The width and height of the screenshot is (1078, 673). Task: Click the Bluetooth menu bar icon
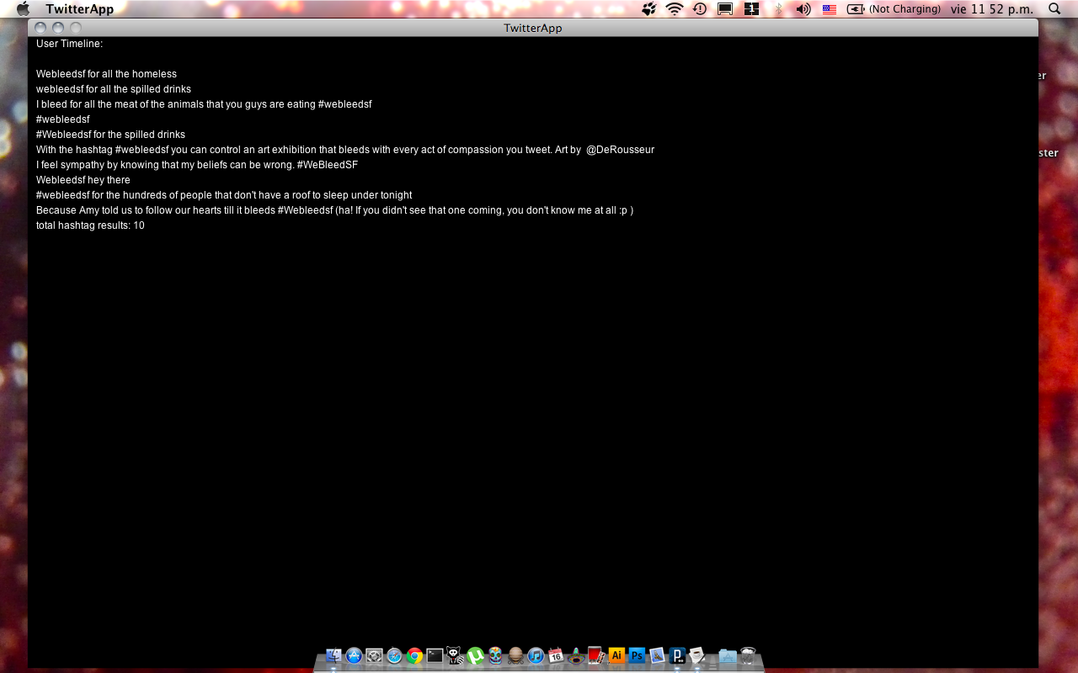click(x=778, y=9)
